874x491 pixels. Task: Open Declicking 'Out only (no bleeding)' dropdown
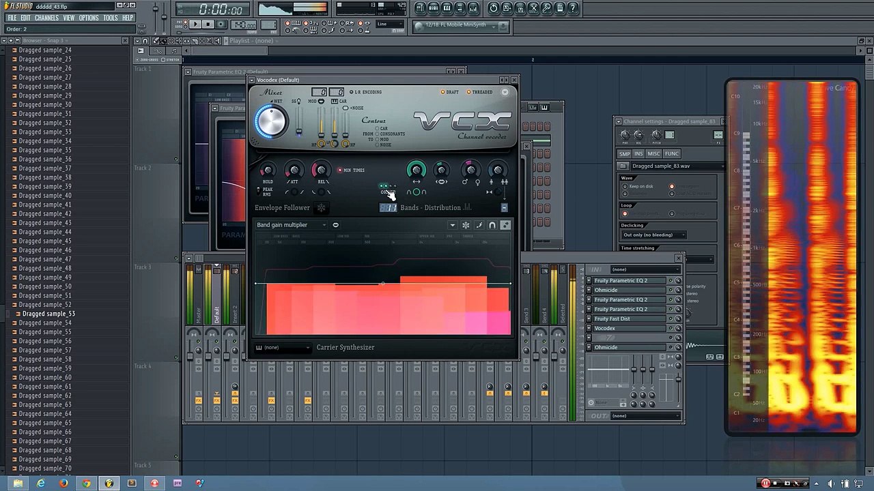(x=653, y=235)
